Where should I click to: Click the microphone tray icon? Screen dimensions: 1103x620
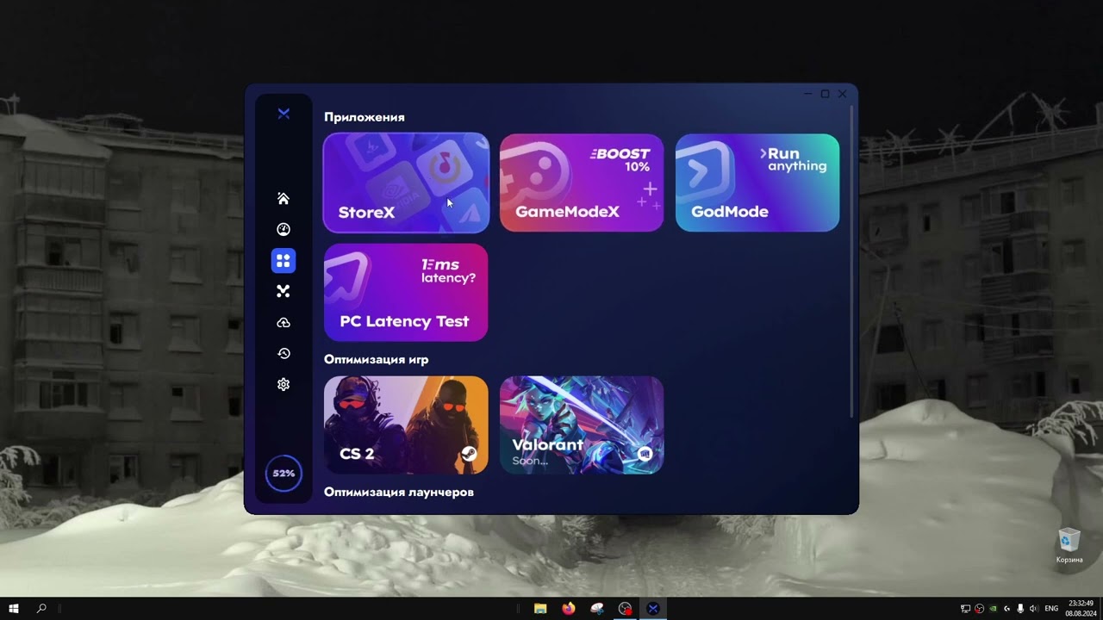click(x=1020, y=609)
